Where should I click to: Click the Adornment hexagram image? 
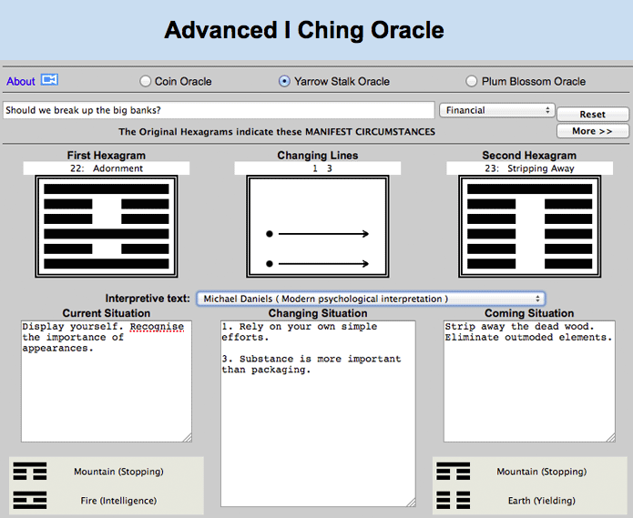point(107,227)
